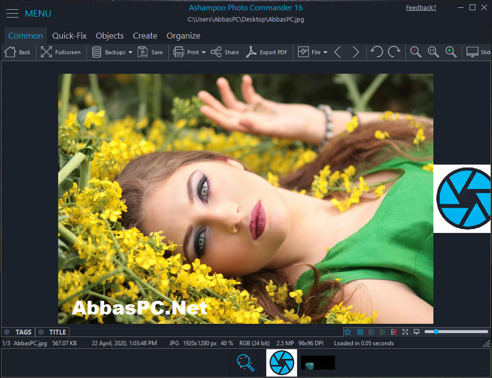Start the Slideshow monitor icon
Viewport: 492px width, 378px height.
[472, 52]
